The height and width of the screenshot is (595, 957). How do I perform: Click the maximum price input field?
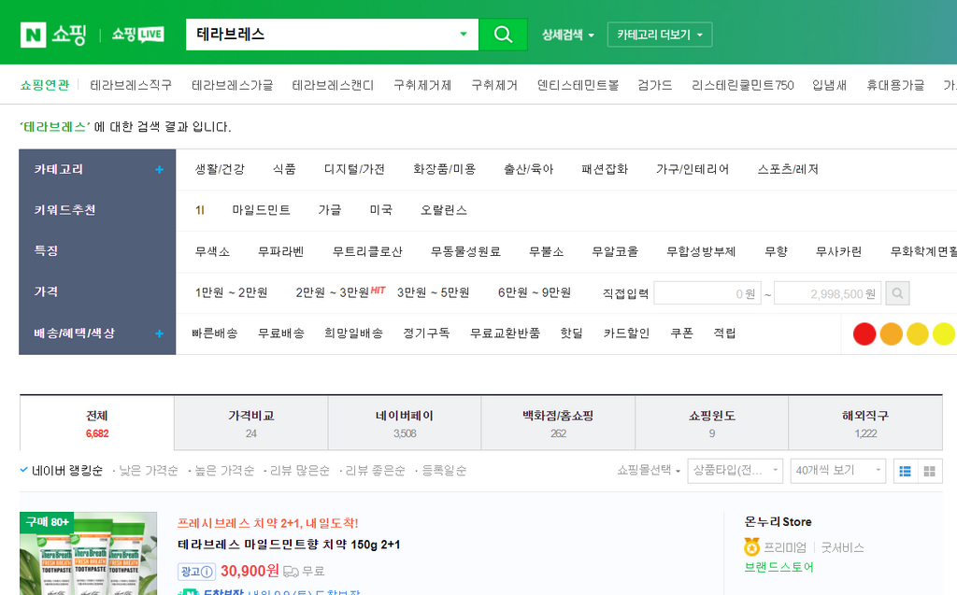[828, 293]
